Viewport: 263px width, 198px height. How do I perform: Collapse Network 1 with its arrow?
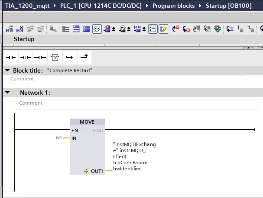[7, 93]
